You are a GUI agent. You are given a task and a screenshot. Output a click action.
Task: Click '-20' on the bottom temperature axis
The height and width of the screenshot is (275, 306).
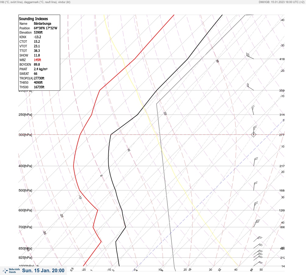click(x=84, y=270)
